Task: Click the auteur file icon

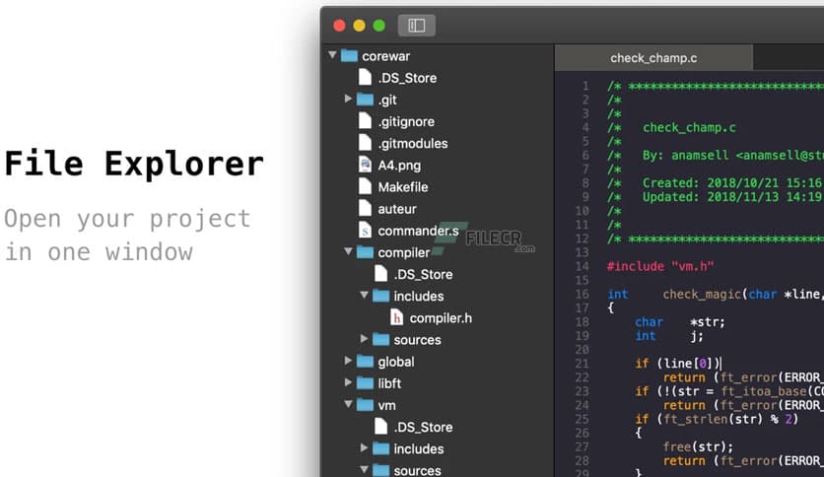Action: [x=365, y=209]
